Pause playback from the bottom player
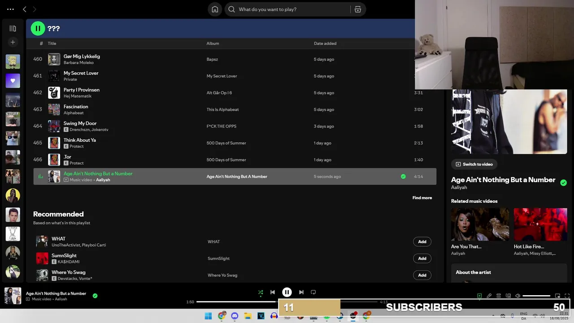The width and height of the screenshot is (574, 323). 287,292
